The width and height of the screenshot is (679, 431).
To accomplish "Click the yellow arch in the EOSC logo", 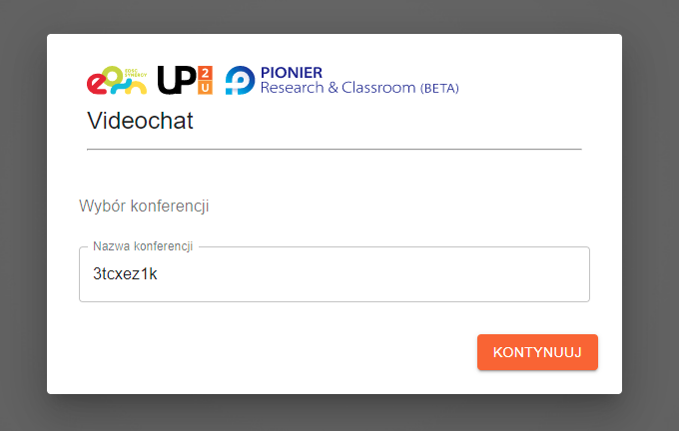I will click(x=136, y=88).
